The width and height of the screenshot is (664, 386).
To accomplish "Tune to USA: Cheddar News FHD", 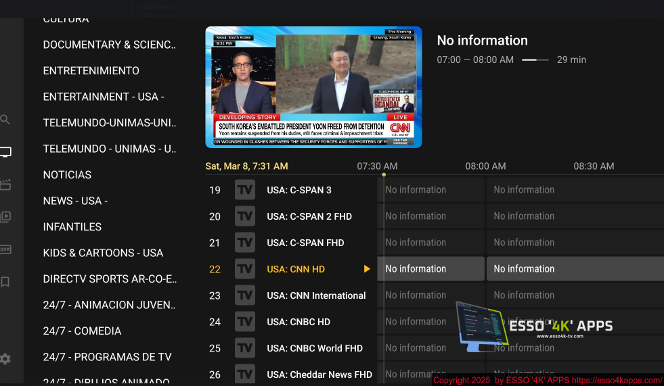I will point(319,375).
